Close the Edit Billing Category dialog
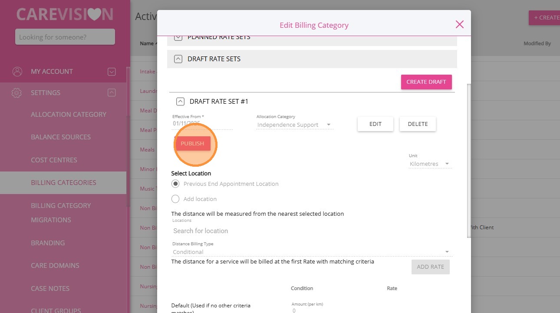This screenshot has width=560, height=313. click(460, 25)
